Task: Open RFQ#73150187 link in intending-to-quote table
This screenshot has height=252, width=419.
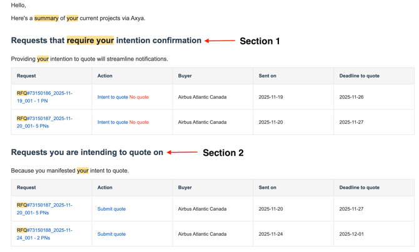Action: pyautogui.click(x=44, y=209)
